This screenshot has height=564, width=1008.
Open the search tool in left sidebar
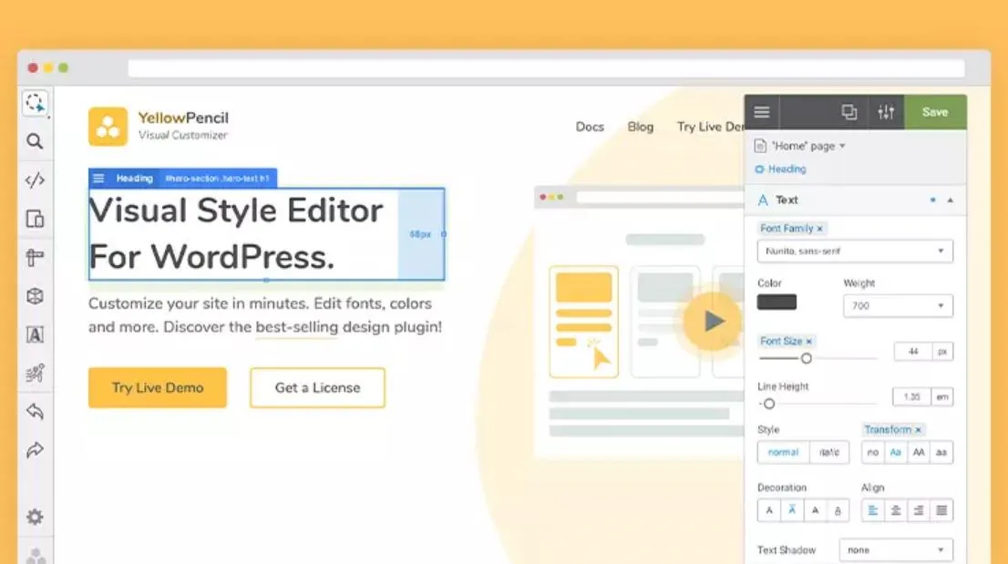[x=36, y=141]
